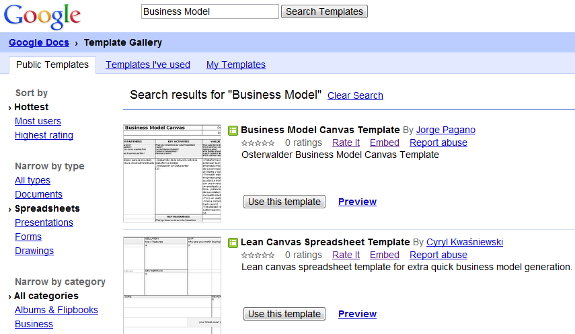Open Business Model Canvas thumbnail preview
Image resolution: width=575 pixels, height=334 pixels.
pyautogui.click(x=172, y=173)
